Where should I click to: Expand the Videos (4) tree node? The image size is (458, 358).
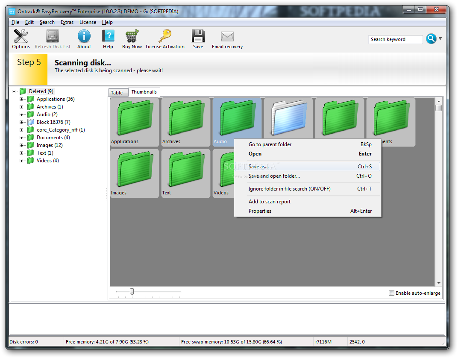[21, 161]
